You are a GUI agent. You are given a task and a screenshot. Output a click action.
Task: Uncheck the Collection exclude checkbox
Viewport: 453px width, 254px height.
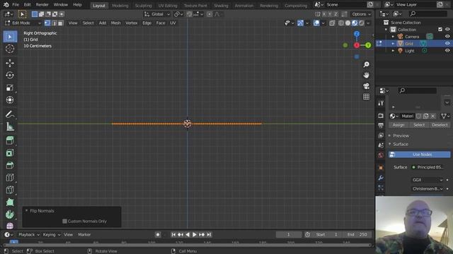point(440,30)
